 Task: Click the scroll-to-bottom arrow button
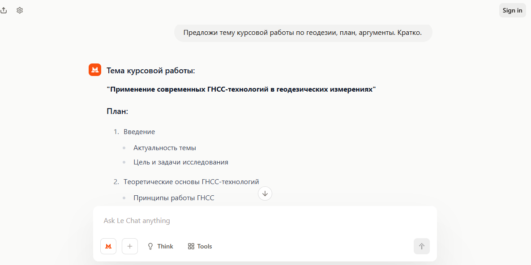tap(265, 193)
